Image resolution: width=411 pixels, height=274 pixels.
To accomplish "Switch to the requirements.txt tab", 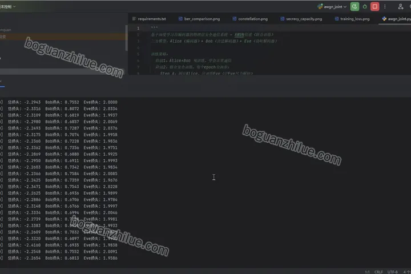I will pos(149,19).
